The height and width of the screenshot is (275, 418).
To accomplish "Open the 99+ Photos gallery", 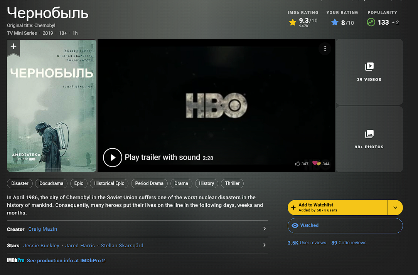I will (369, 139).
